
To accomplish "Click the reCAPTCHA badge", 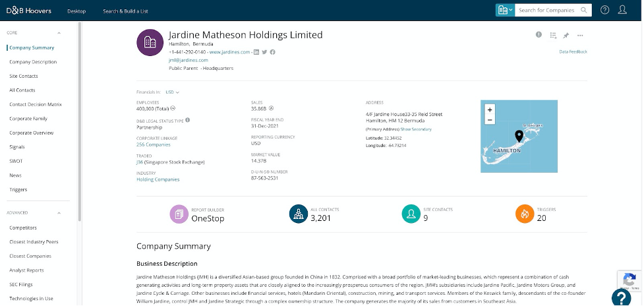I will click(x=629, y=281).
